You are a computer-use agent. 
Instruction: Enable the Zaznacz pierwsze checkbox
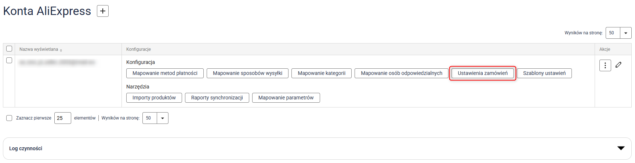pos(9,118)
